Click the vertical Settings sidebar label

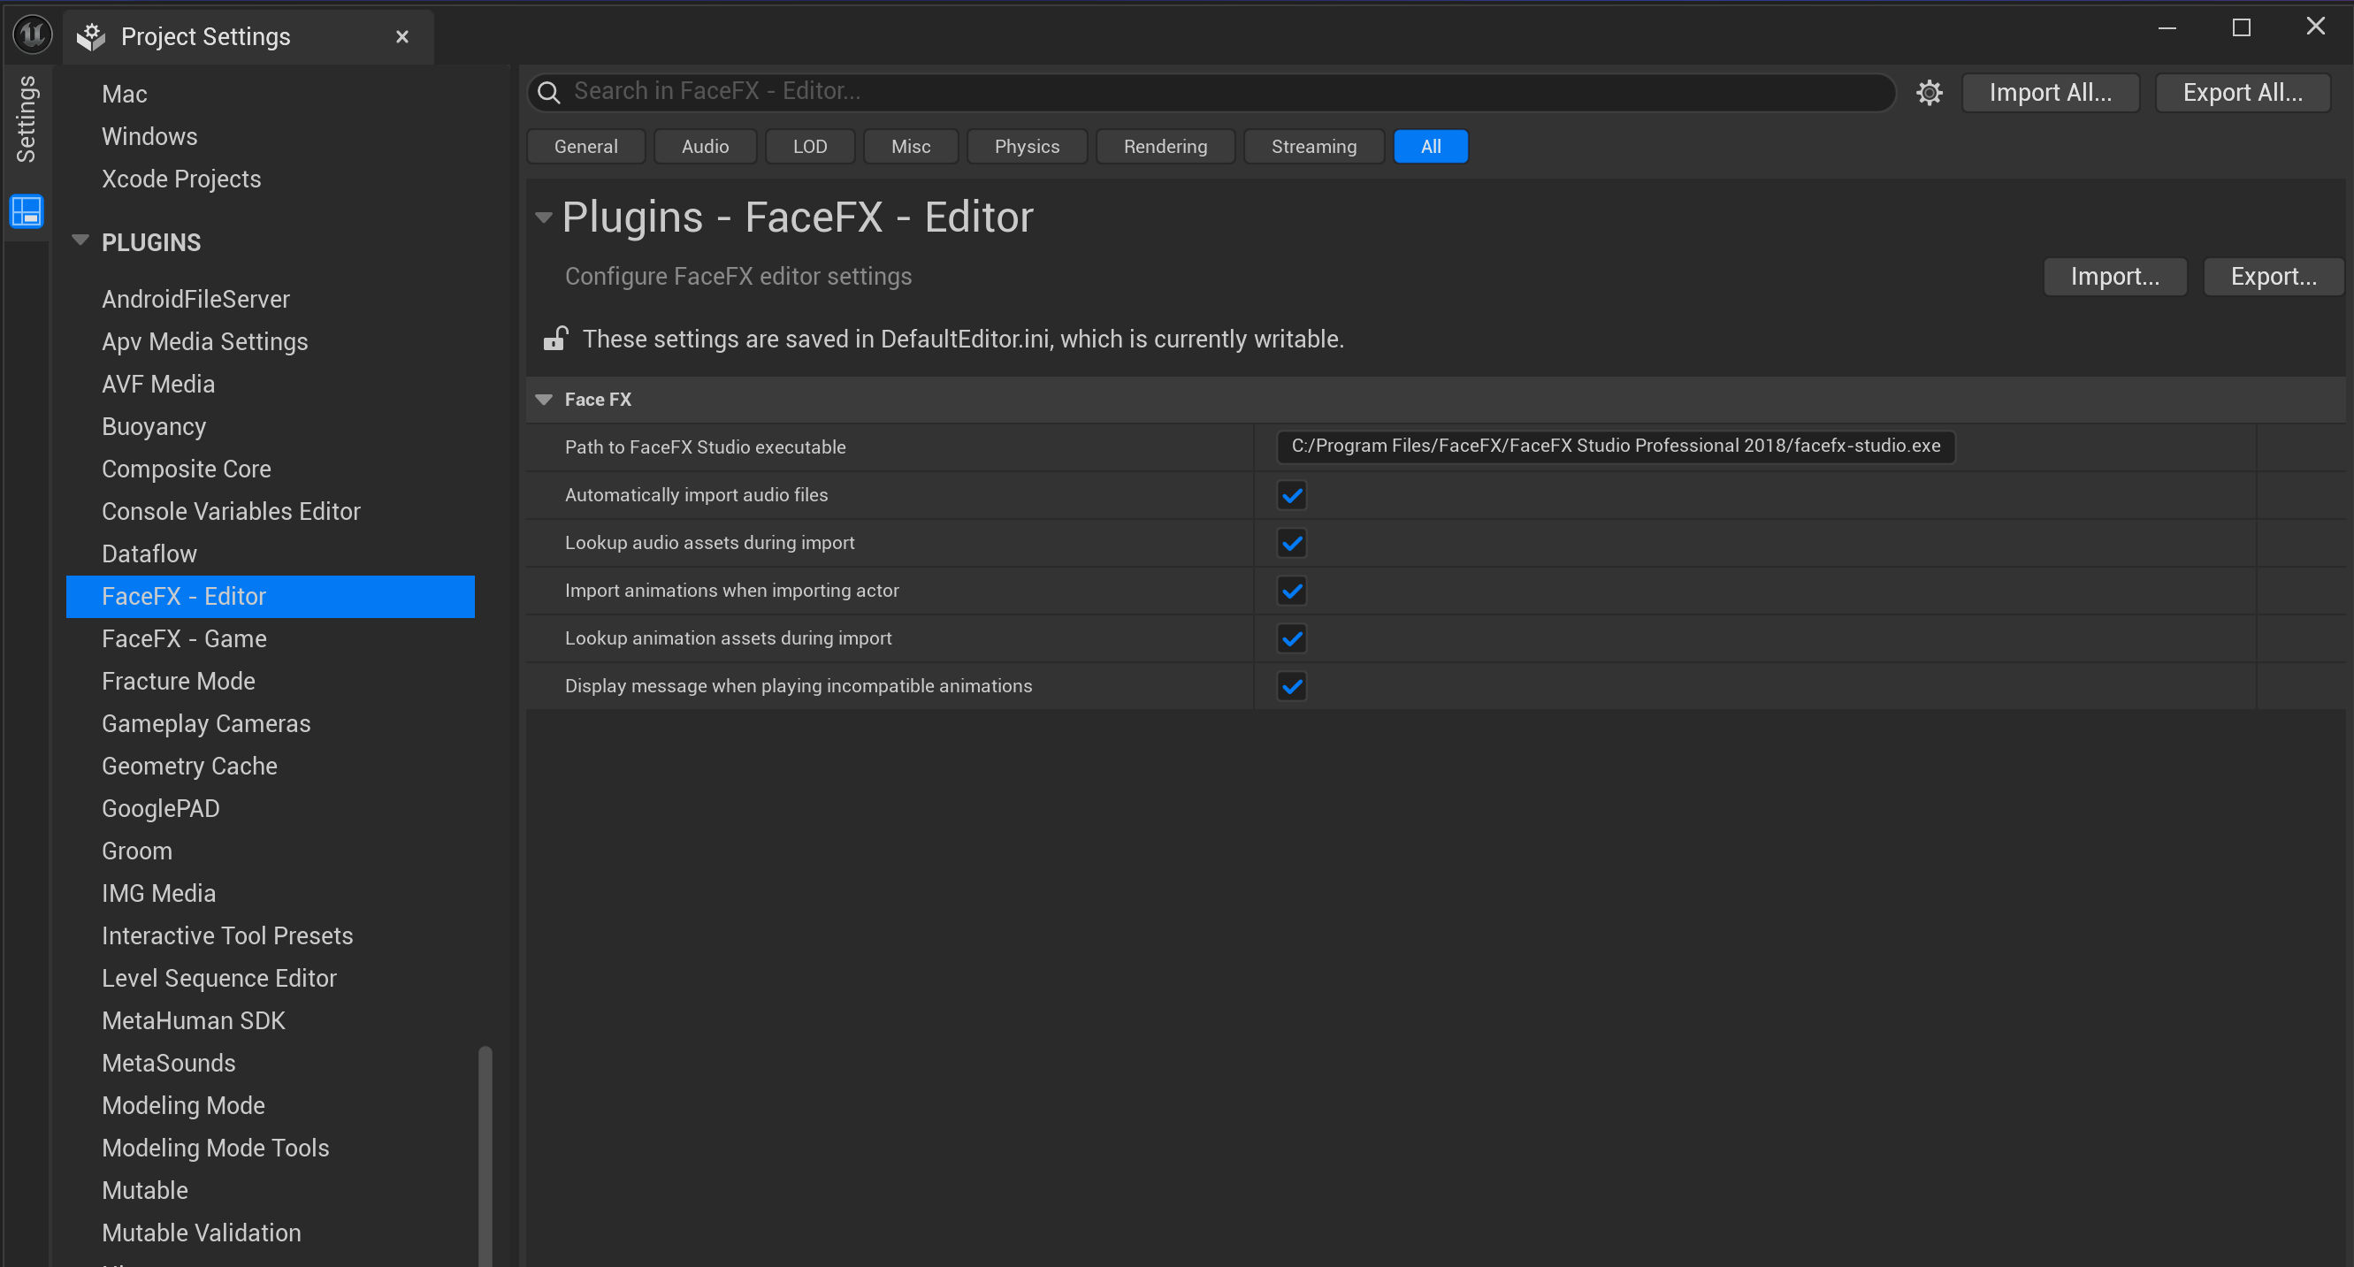pos(27,118)
